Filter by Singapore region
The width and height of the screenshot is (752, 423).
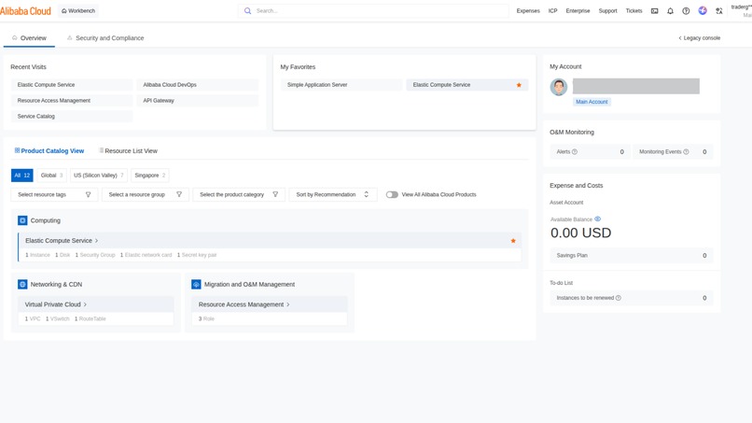coord(149,176)
